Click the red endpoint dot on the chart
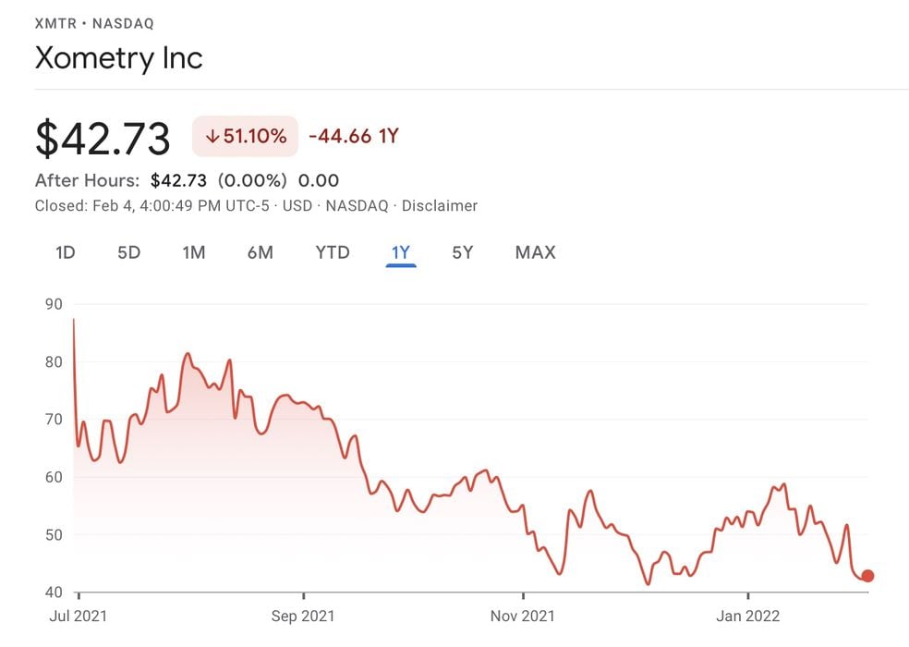The width and height of the screenshot is (909, 647). pyautogui.click(x=867, y=576)
